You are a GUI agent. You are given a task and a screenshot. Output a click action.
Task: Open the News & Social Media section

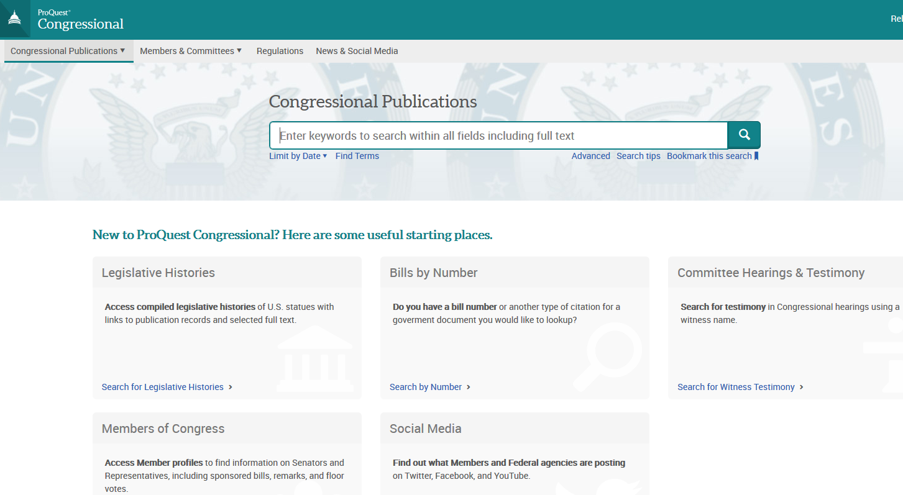point(356,51)
